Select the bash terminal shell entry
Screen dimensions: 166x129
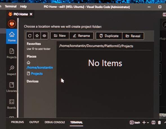coord(135,123)
